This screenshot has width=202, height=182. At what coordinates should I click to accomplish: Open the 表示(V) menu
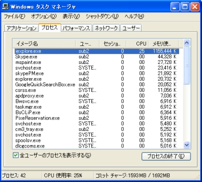coord(71,16)
